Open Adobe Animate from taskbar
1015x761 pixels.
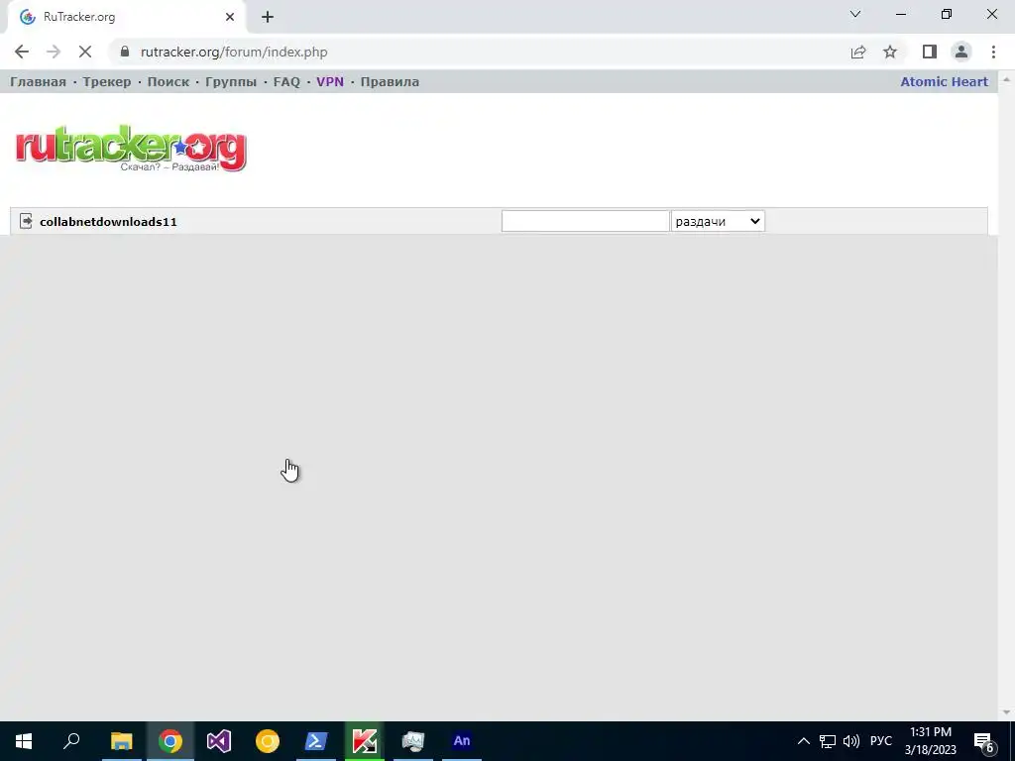point(462,741)
